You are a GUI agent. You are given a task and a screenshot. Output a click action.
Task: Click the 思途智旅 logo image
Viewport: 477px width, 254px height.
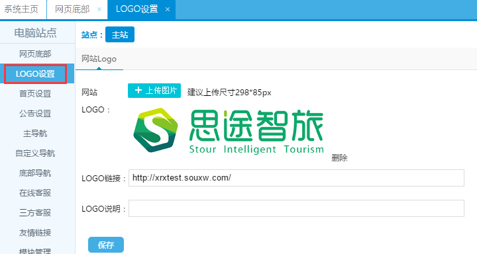click(229, 131)
